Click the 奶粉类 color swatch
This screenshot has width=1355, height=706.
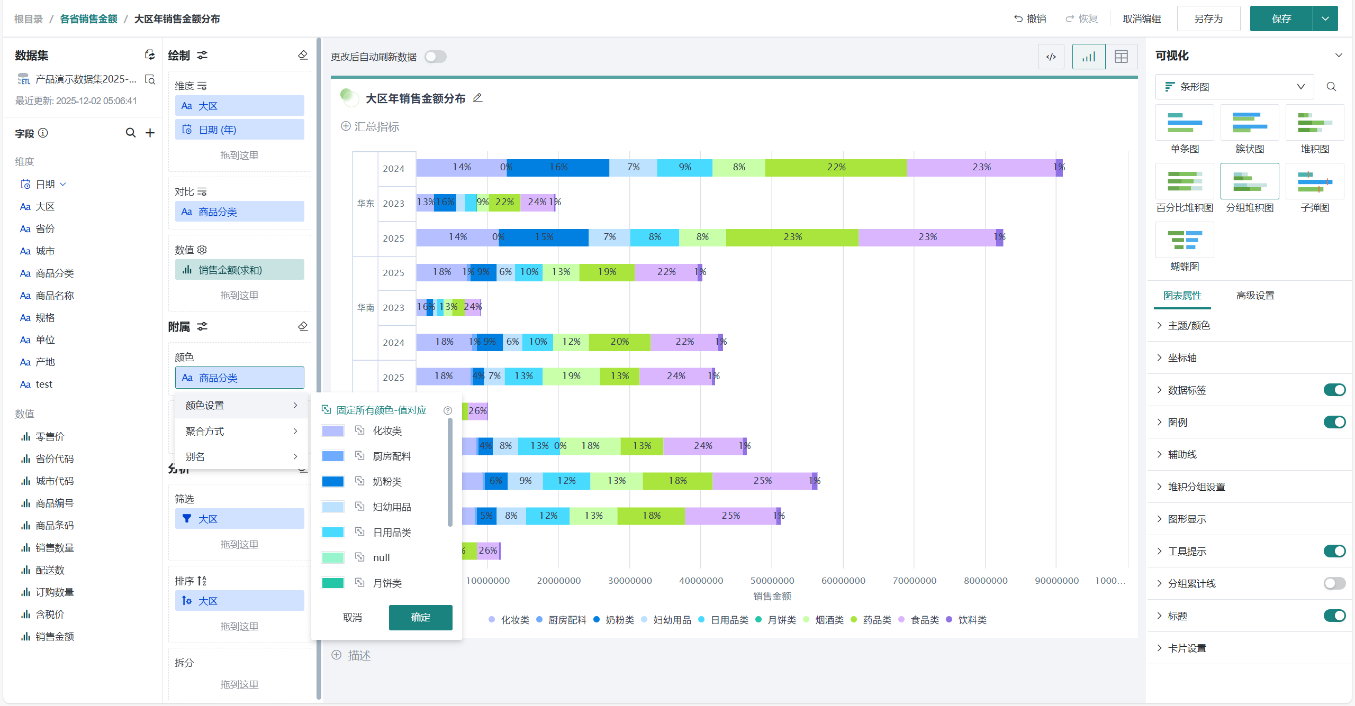tap(333, 481)
